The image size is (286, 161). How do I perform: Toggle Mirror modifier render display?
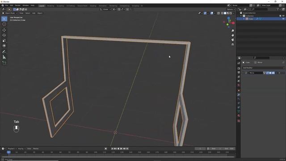(x=273, y=73)
